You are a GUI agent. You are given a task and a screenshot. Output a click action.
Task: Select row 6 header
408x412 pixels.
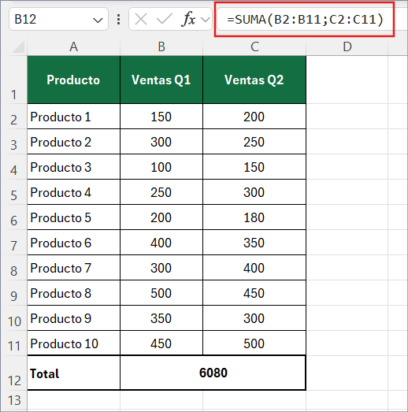click(13, 217)
